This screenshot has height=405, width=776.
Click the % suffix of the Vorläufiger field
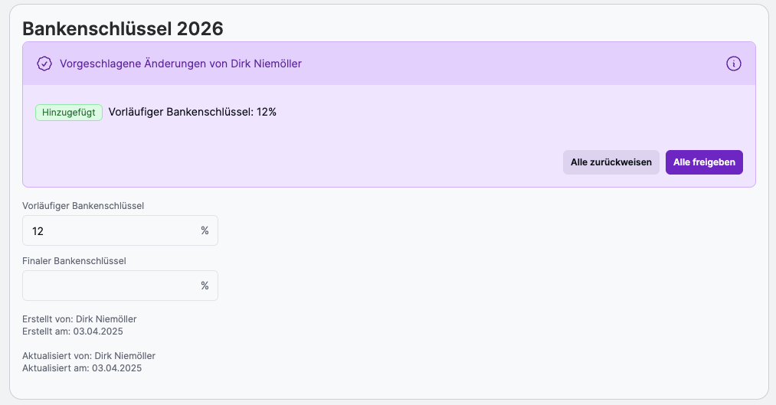pos(205,230)
